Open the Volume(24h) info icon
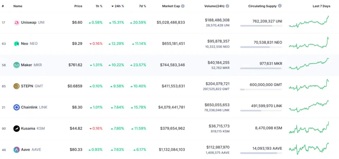The height and width of the screenshot is (159, 339). [227, 6]
